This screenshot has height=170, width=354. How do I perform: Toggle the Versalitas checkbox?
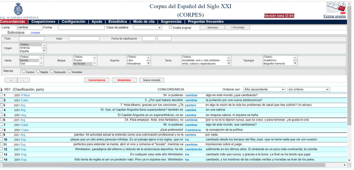click(x=69, y=72)
